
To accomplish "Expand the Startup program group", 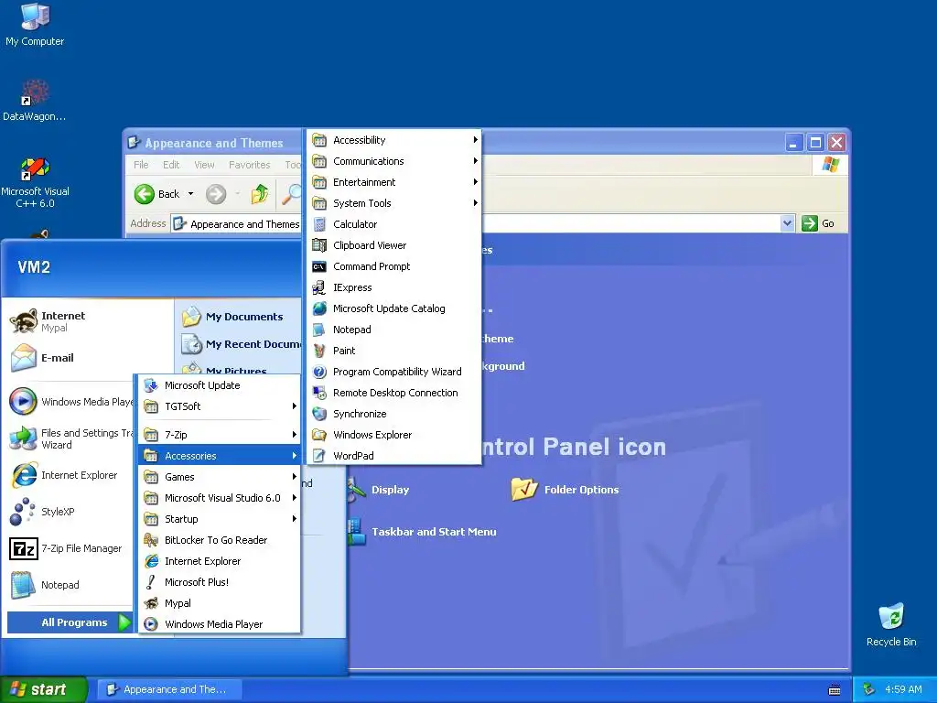I will 219,519.
